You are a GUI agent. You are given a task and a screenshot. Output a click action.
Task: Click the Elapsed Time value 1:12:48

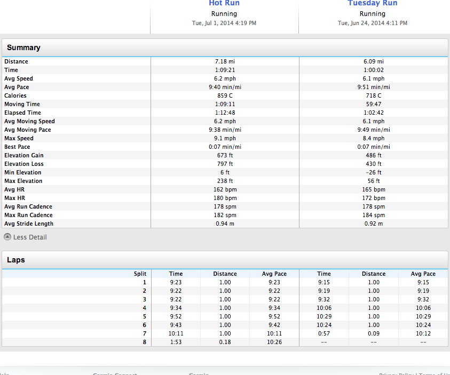pyautogui.click(x=225, y=113)
